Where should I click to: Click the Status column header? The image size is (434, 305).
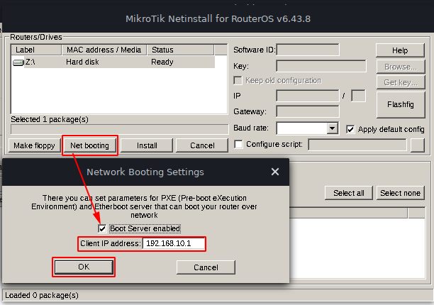180,50
